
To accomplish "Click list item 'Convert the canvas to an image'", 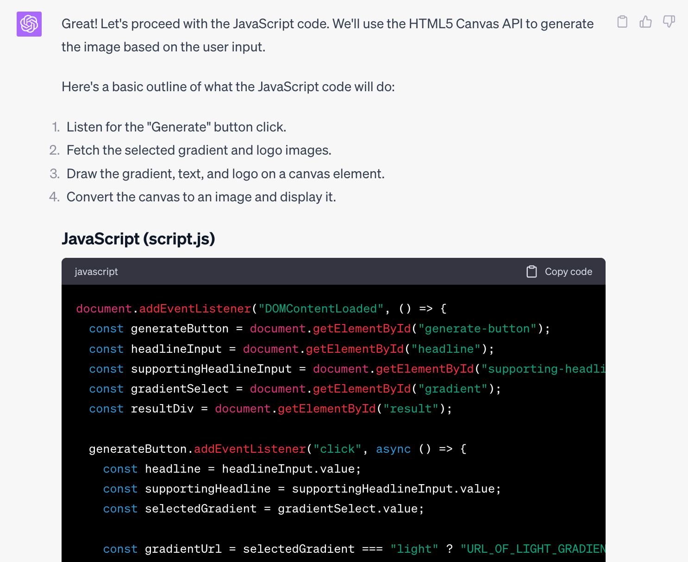I will 201,197.
